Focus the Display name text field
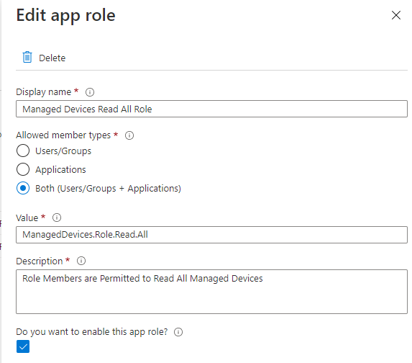 211,109
